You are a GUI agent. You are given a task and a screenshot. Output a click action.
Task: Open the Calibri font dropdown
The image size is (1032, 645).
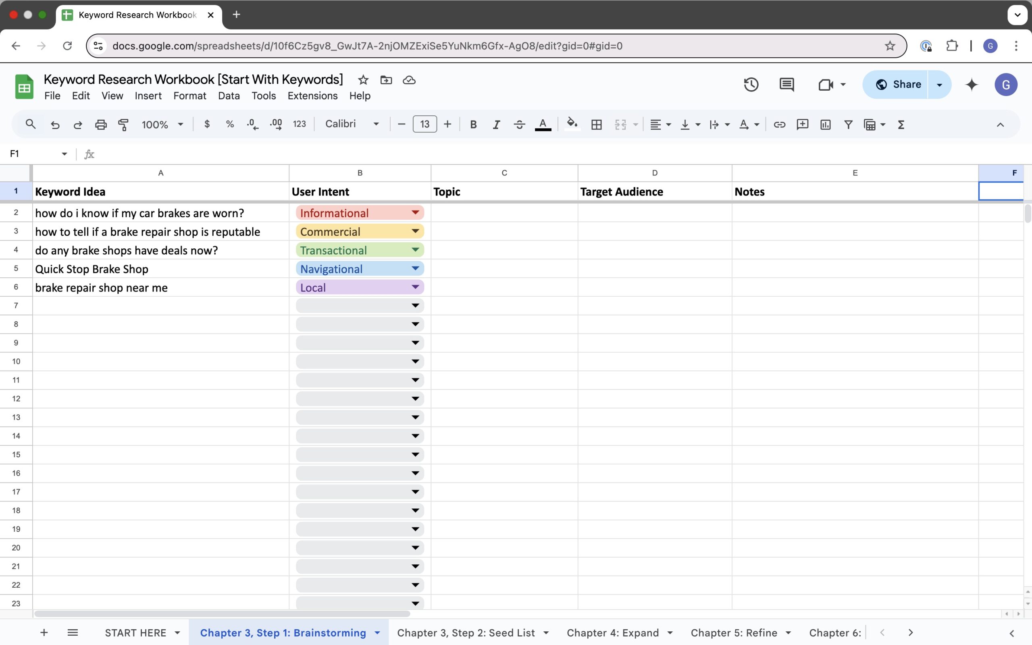tap(352, 124)
